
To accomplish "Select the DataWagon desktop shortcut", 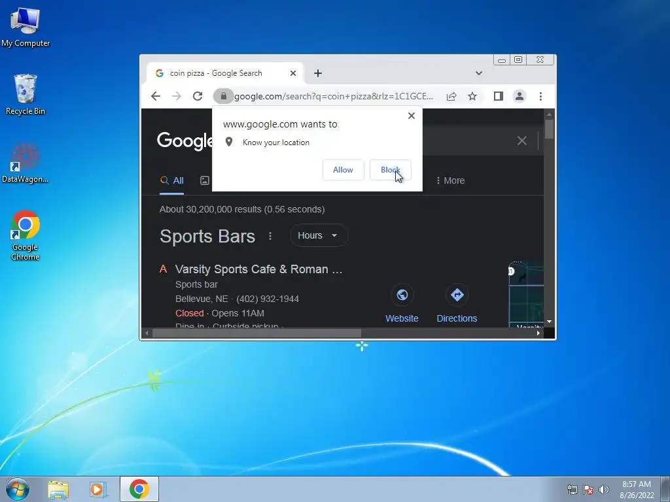I will tap(26, 163).
